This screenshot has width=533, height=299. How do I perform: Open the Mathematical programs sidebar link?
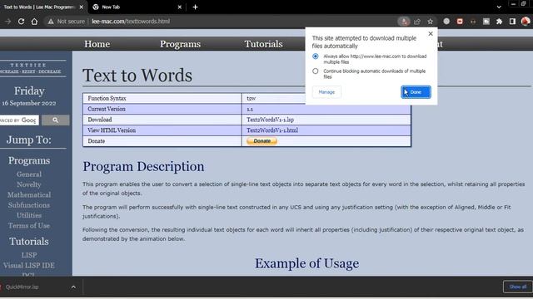click(29, 195)
